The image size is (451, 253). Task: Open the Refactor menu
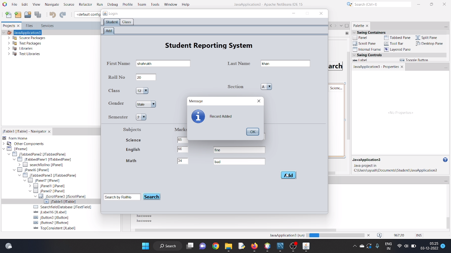click(x=85, y=4)
